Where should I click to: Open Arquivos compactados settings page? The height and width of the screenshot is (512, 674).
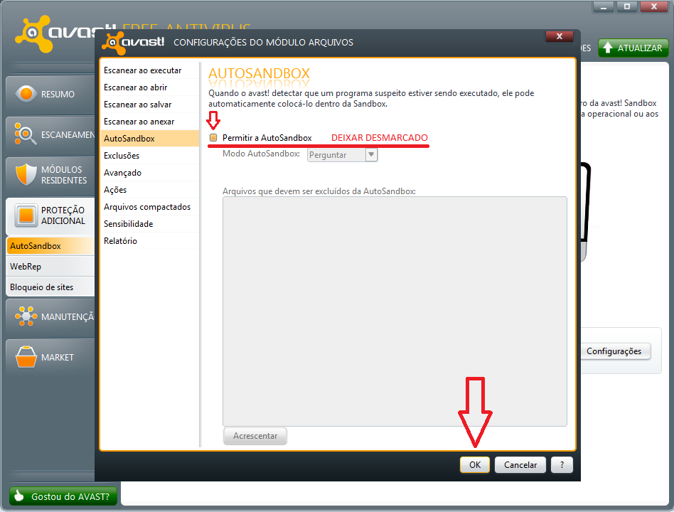point(149,207)
